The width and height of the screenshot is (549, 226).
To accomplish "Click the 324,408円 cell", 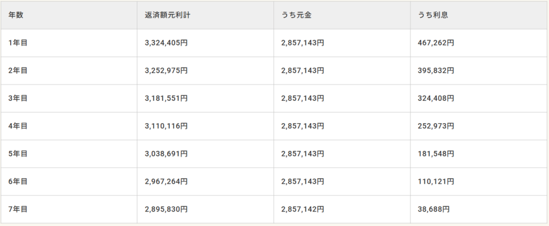I will [436, 99].
